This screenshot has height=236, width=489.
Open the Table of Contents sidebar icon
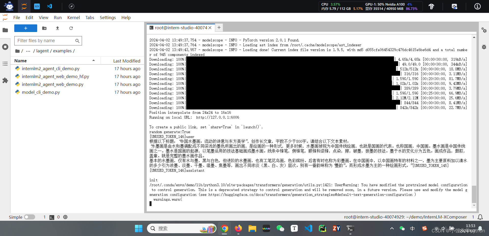5,64
